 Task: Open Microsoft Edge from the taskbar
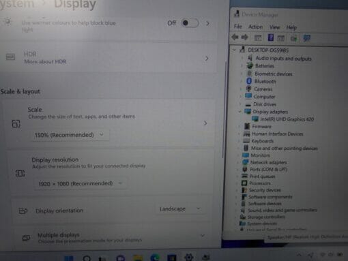tap(155, 258)
